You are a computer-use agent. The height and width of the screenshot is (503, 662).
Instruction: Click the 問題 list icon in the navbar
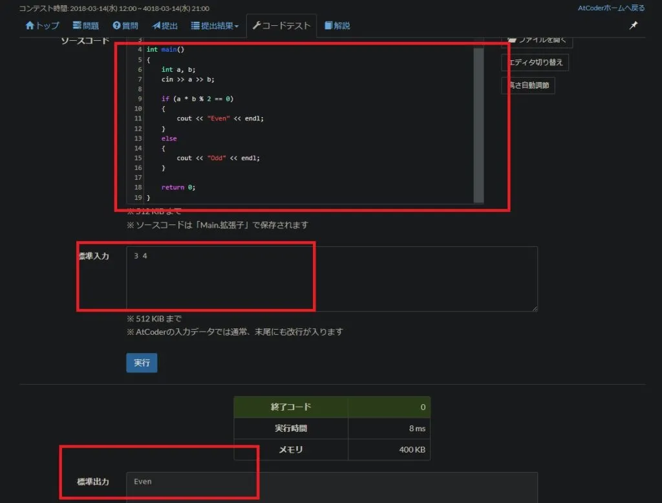(76, 26)
